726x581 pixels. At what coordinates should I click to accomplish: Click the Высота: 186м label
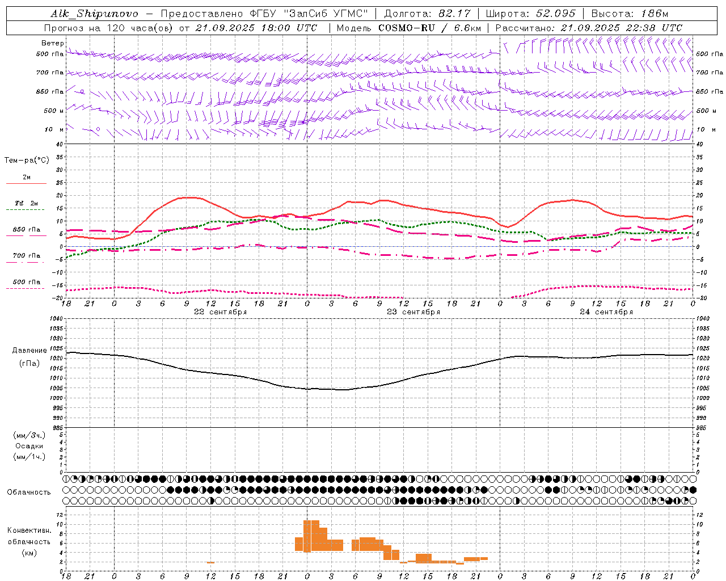pos(630,14)
